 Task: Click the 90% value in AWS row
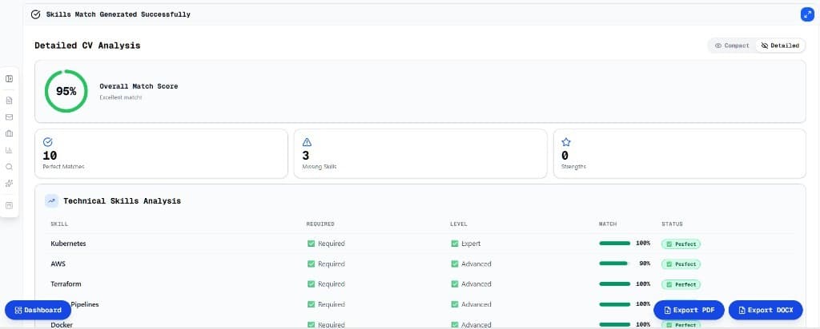coord(645,264)
